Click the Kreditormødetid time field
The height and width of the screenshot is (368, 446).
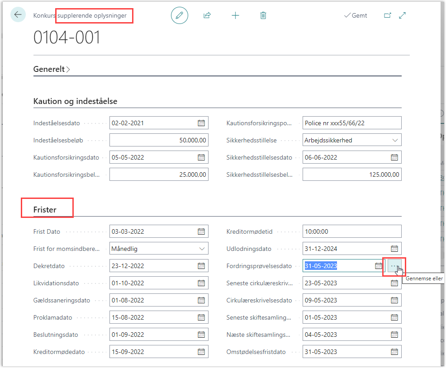351,231
